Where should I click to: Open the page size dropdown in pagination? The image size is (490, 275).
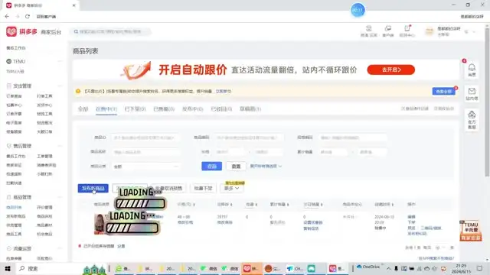click(x=439, y=247)
